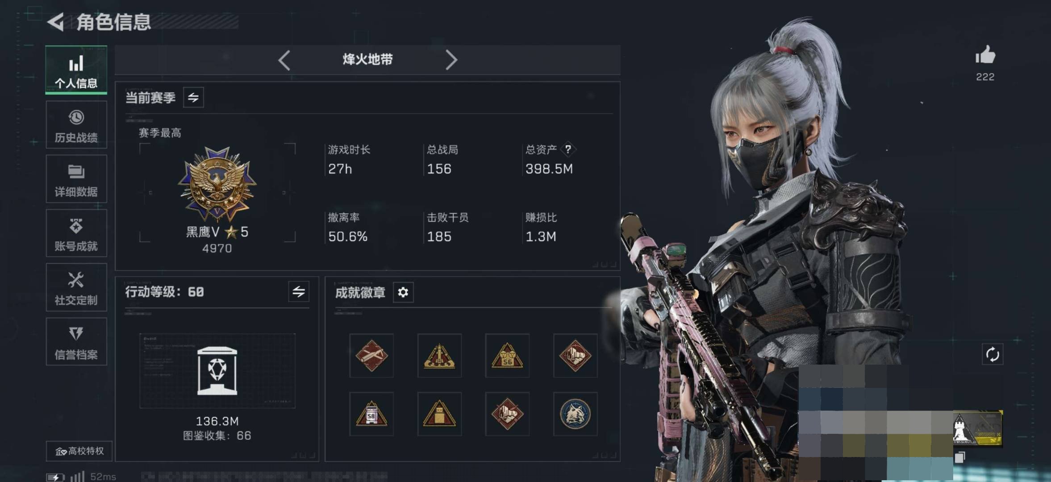The height and width of the screenshot is (482, 1051).
Task: Open achievement badge settings gear
Action: point(403,292)
